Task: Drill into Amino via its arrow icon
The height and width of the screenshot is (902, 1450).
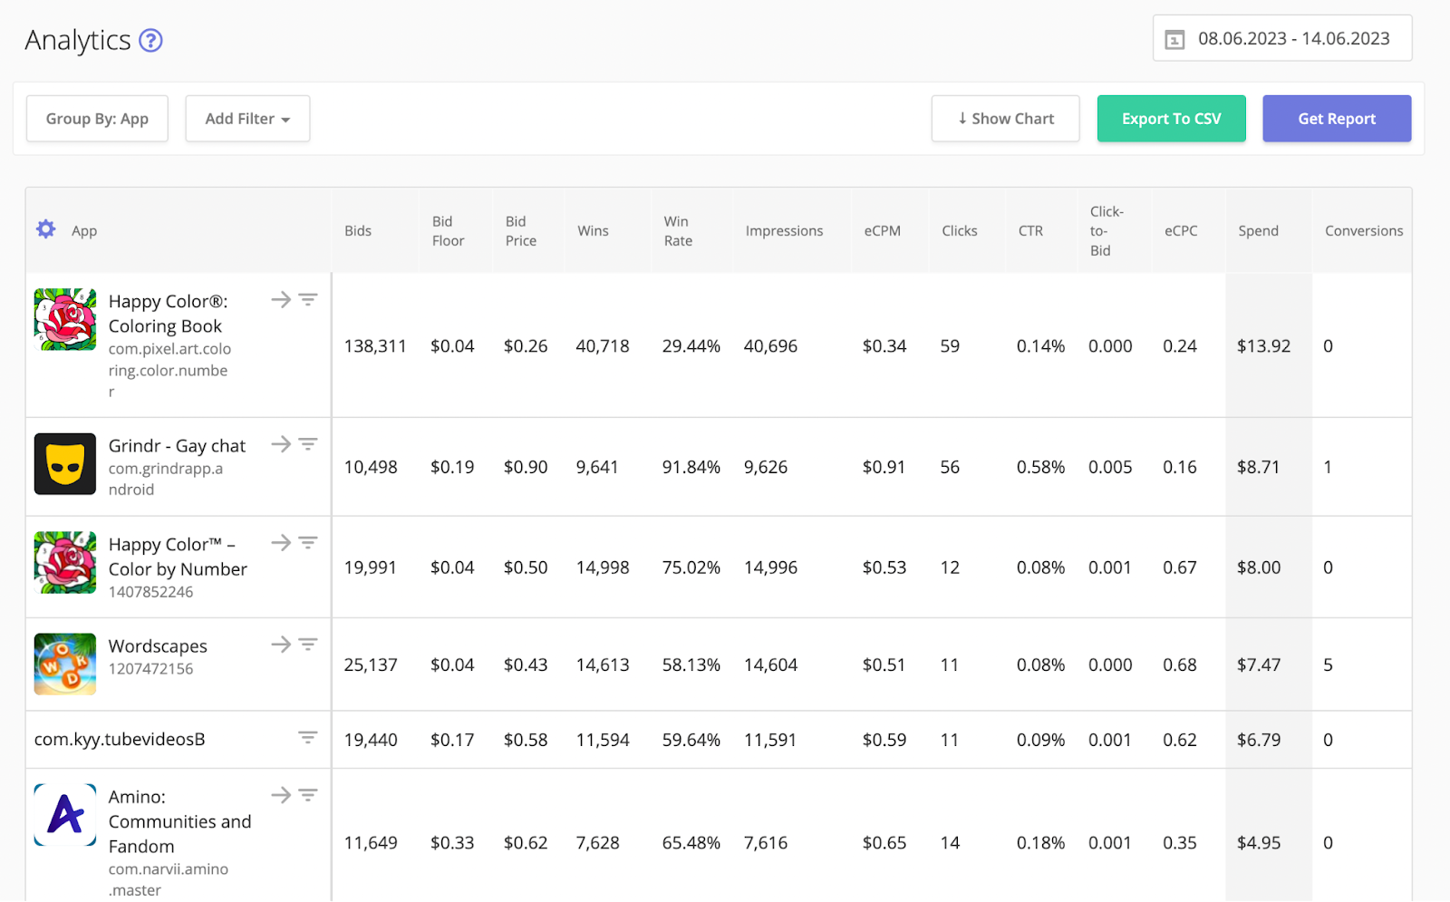Action: [x=281, y=794]
